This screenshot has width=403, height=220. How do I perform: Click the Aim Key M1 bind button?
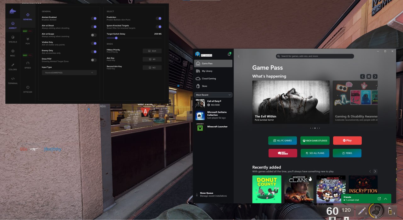pyautogui.click(x=152, y=59)
